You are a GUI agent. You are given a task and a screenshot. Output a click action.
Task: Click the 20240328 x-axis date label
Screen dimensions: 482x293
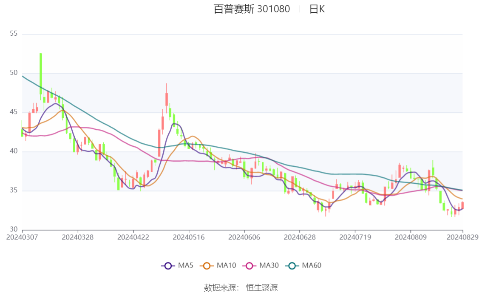[78, 237]
